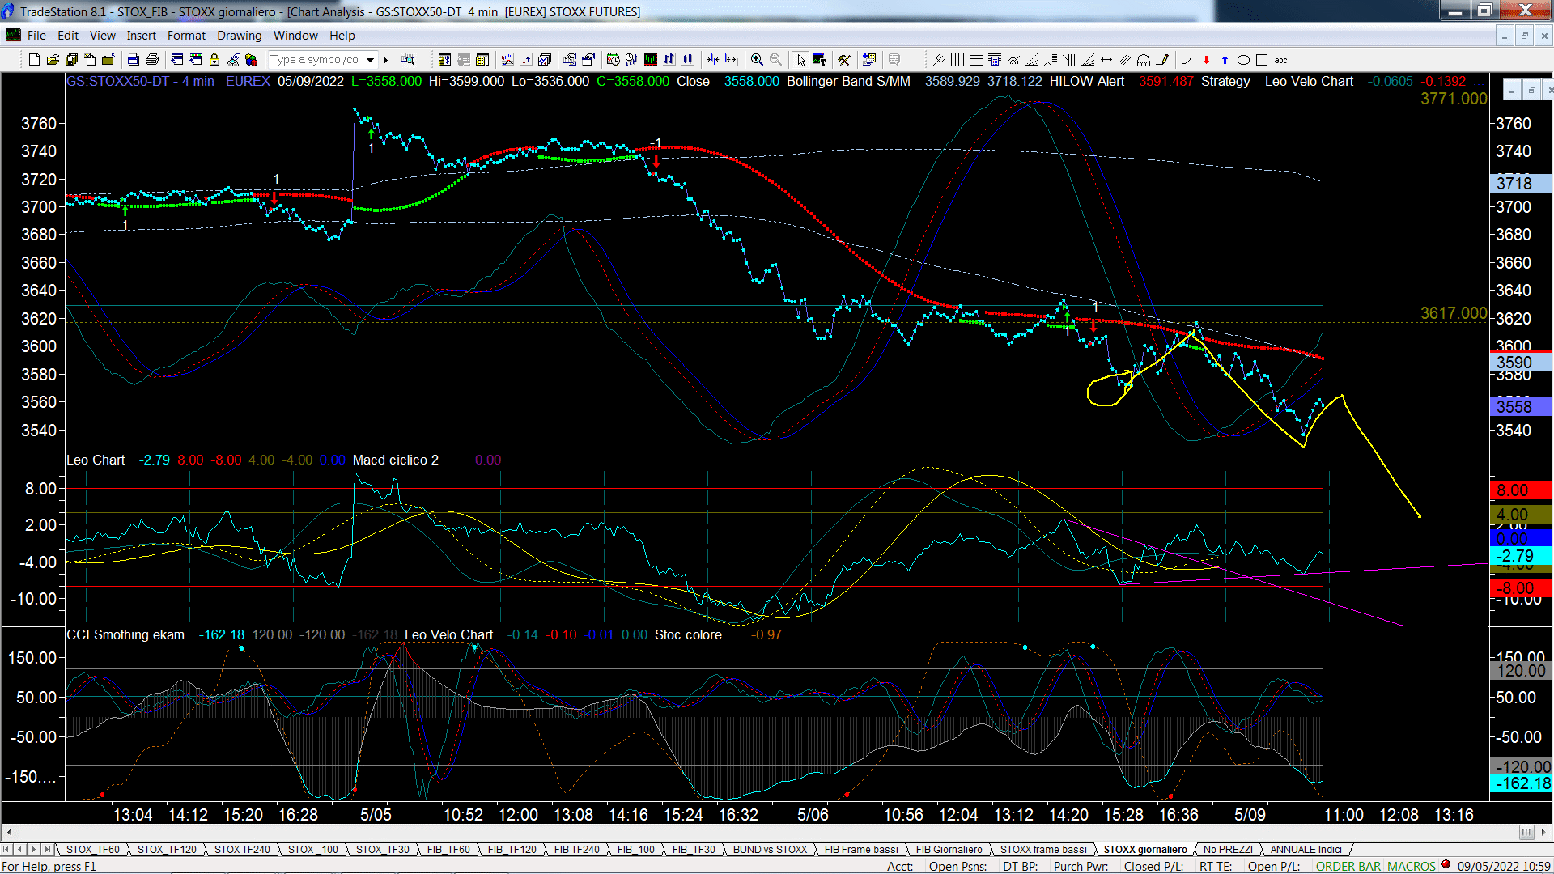Switch to the FIB TF240 tab

click(x=576, y=850)
